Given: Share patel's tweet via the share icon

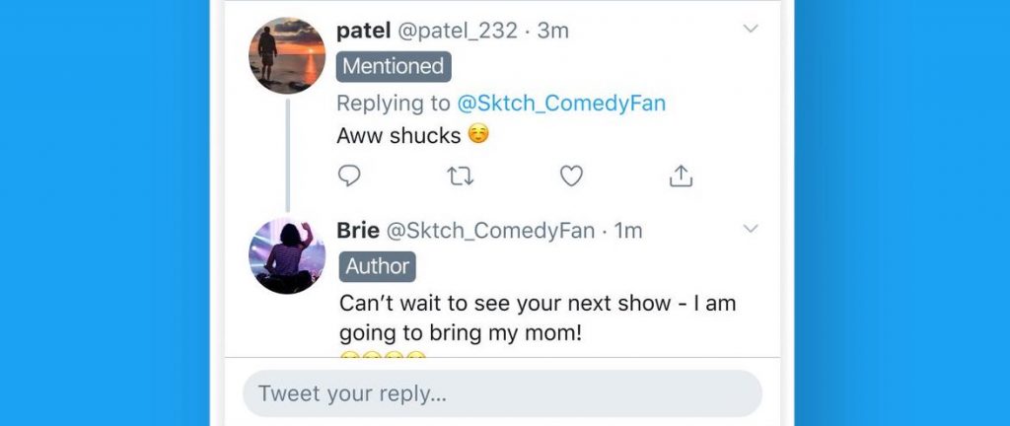Looking at the screenshot, I should pyautogui.click(x=681, y=176).
